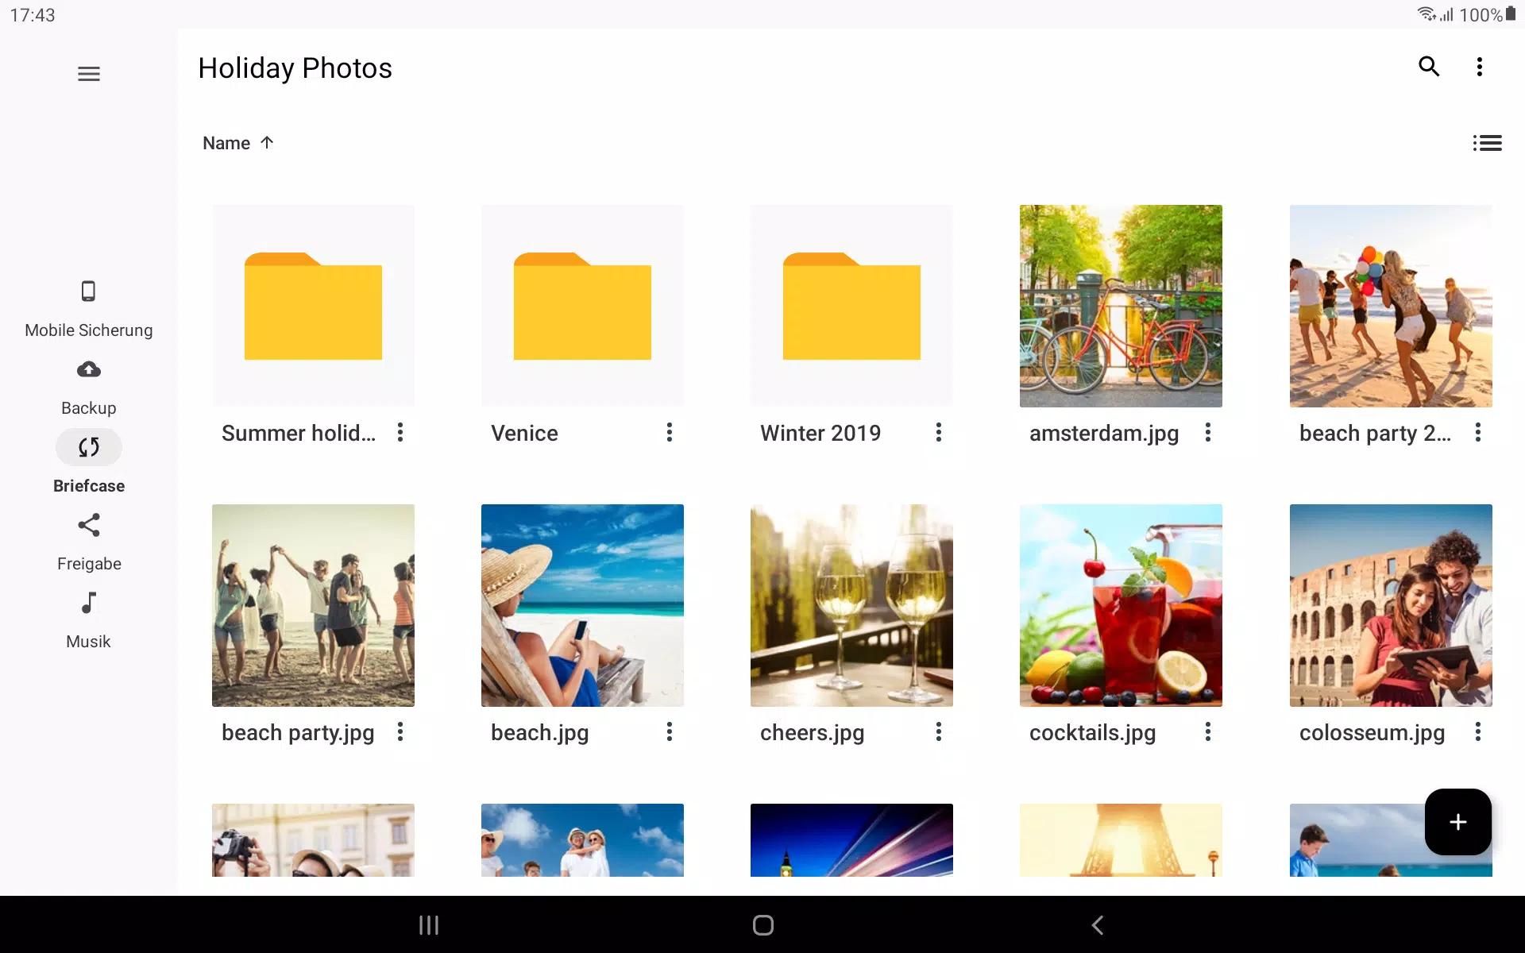The width and height of the screenshot is (1525, 953).
Task: Open the photographer thumbnail in bottom row
Action: point(313,840)
